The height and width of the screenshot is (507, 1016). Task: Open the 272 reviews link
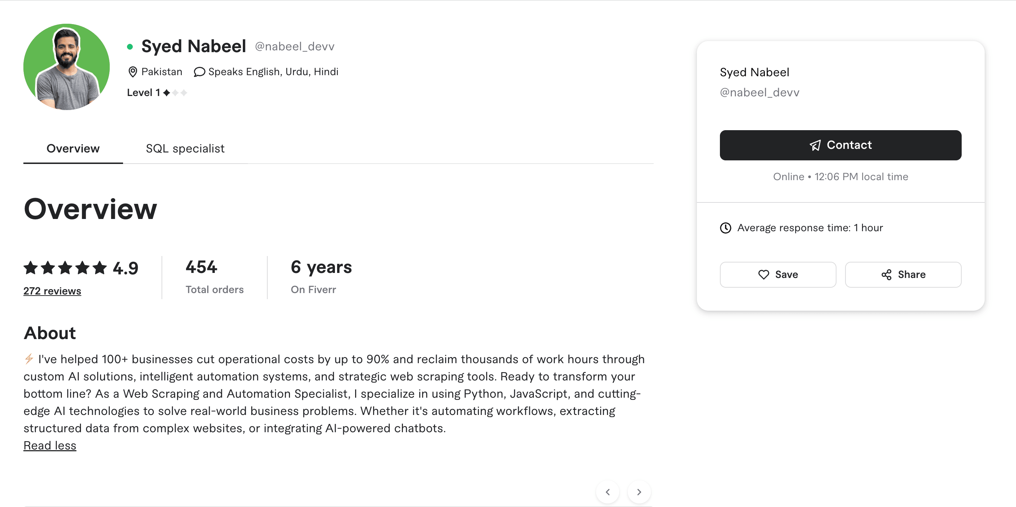[52, 291]
